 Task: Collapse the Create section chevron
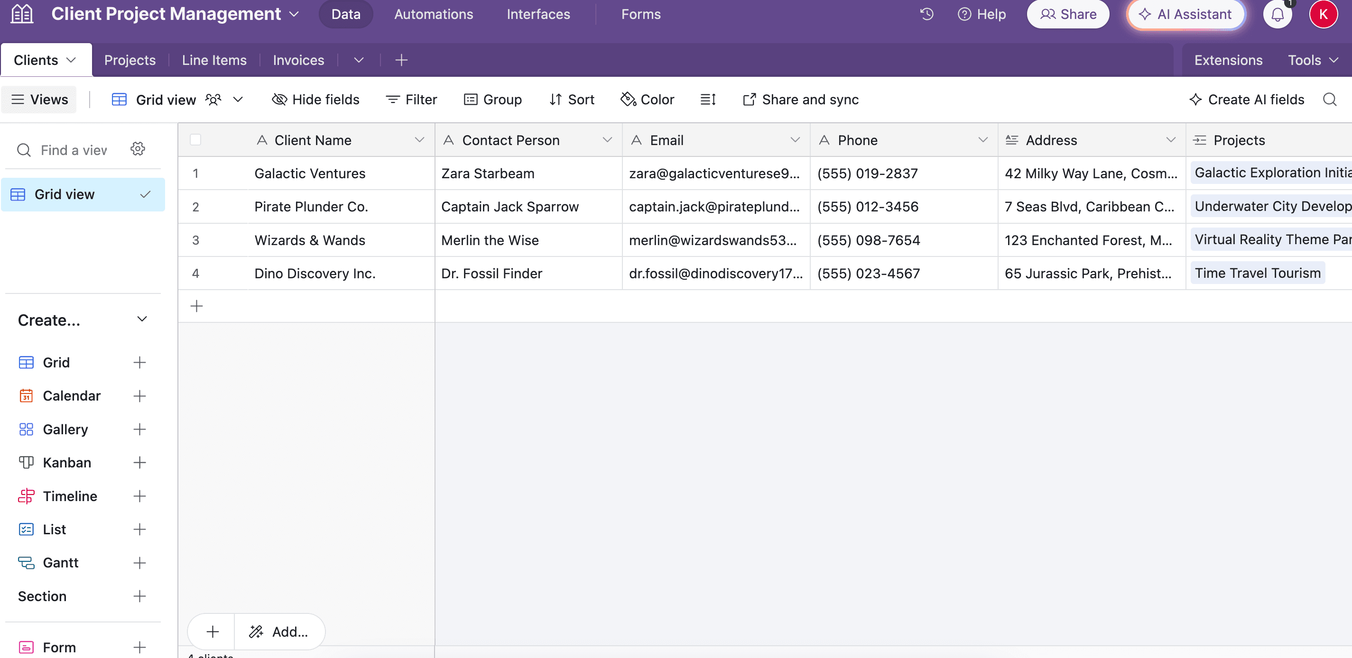pos(142,320)
